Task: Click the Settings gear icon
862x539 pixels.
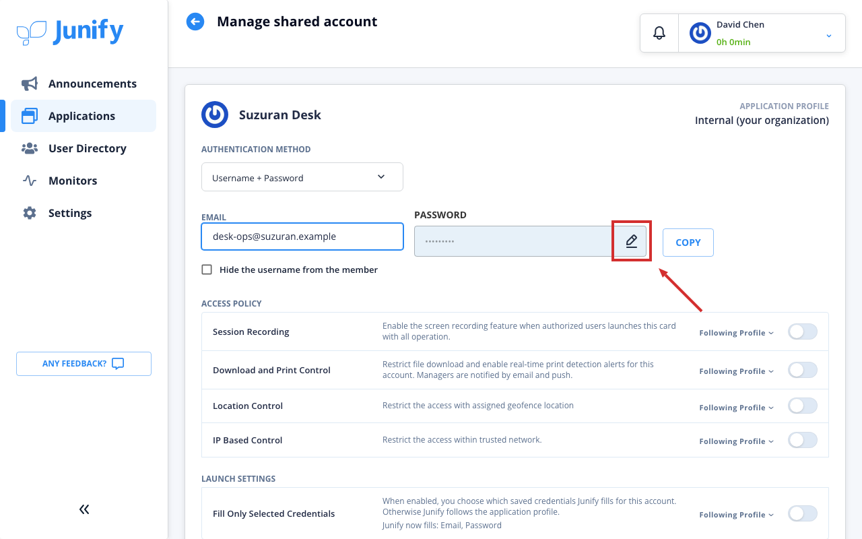Action: pyautogui.click(x=30, y=213)
